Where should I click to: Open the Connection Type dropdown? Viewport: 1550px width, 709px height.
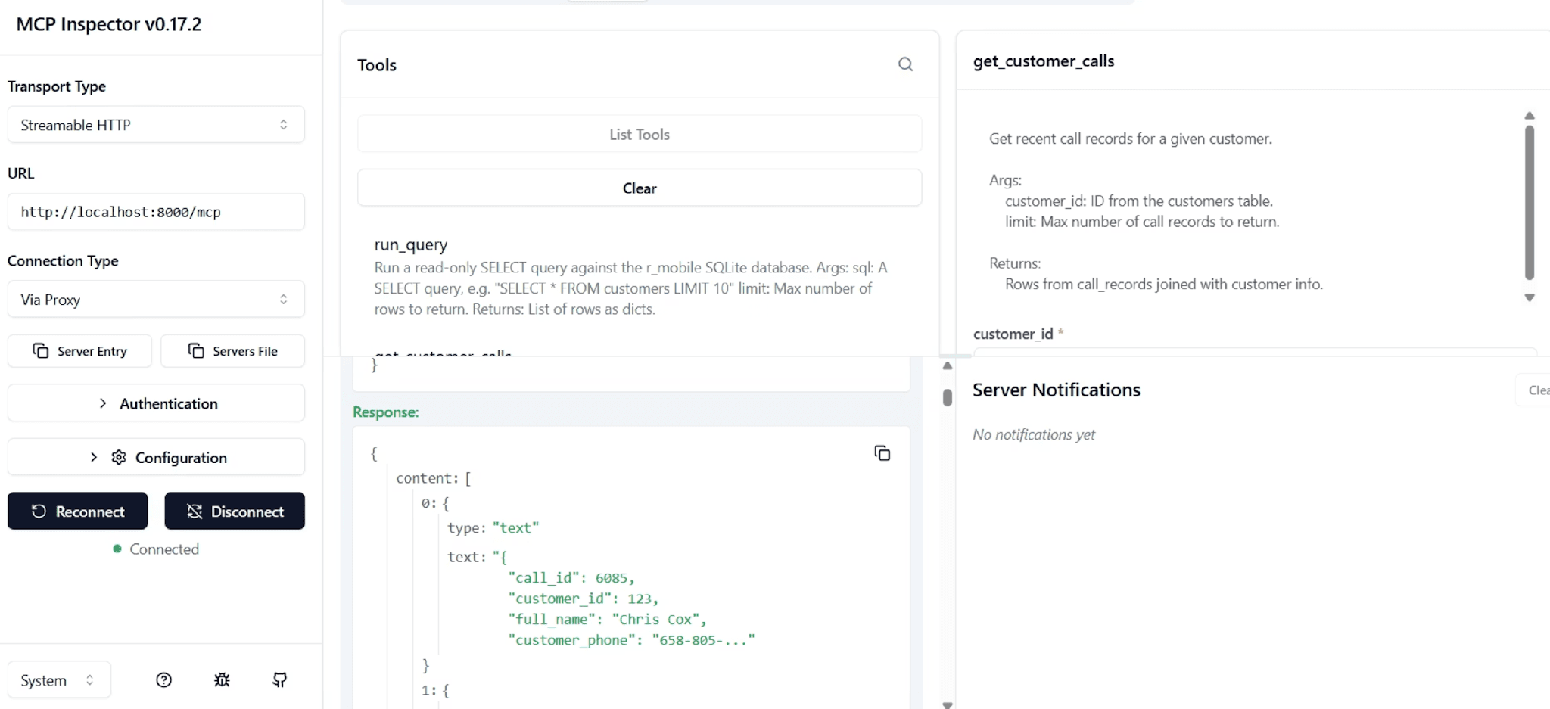click(x=156, y=300)
